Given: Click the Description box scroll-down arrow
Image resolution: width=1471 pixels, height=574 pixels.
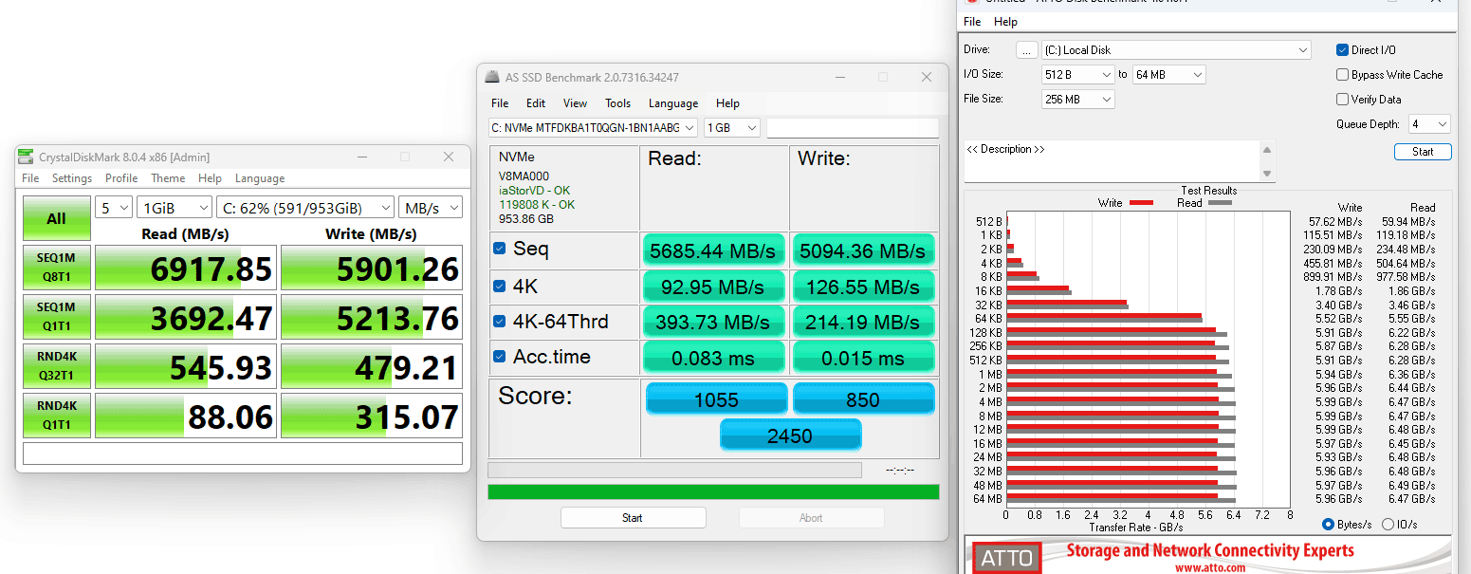Looking at the screenshot, I should (x=1266, y=173).
